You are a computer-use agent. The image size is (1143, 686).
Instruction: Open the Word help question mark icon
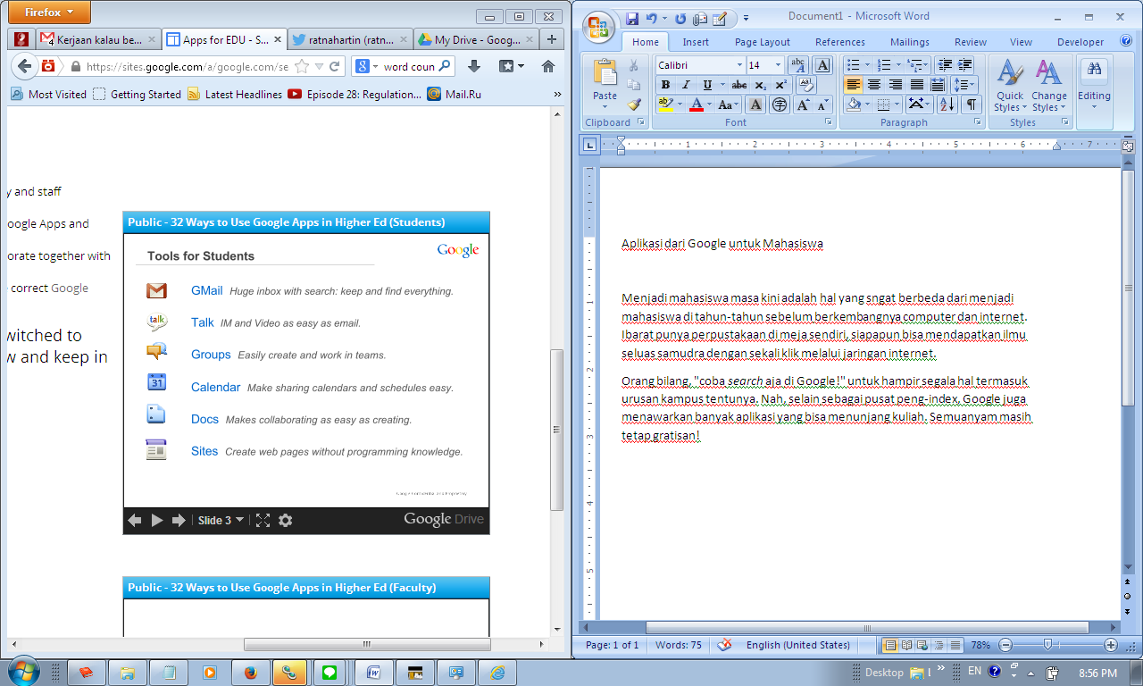pyautogui.click(x=1126, y=42)
